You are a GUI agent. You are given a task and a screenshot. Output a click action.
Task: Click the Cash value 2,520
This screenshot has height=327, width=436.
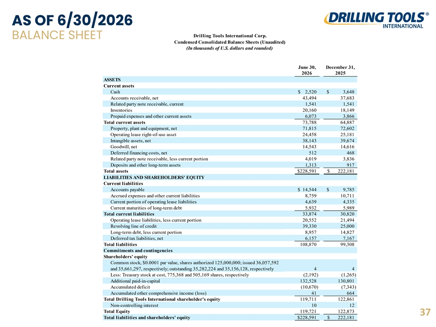(311, 92)
